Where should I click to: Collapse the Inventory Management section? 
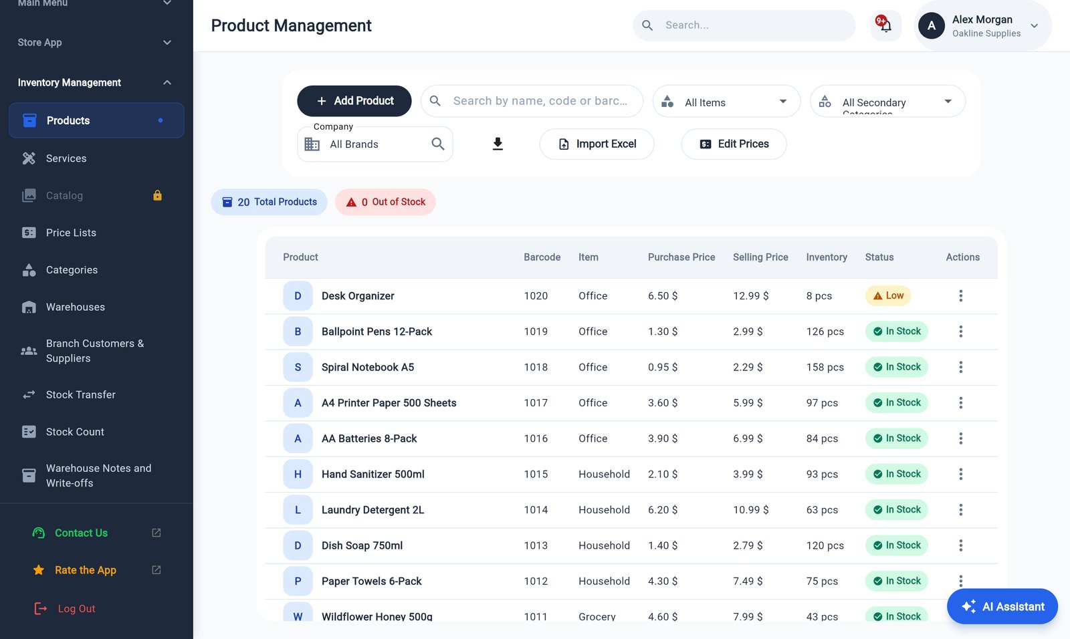(x=97, y=82)
